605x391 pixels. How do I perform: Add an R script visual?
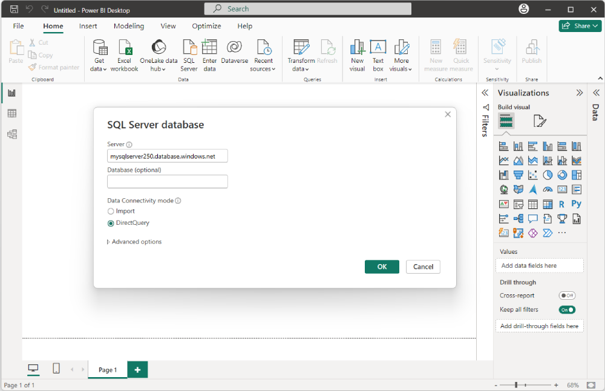[562, 204]
